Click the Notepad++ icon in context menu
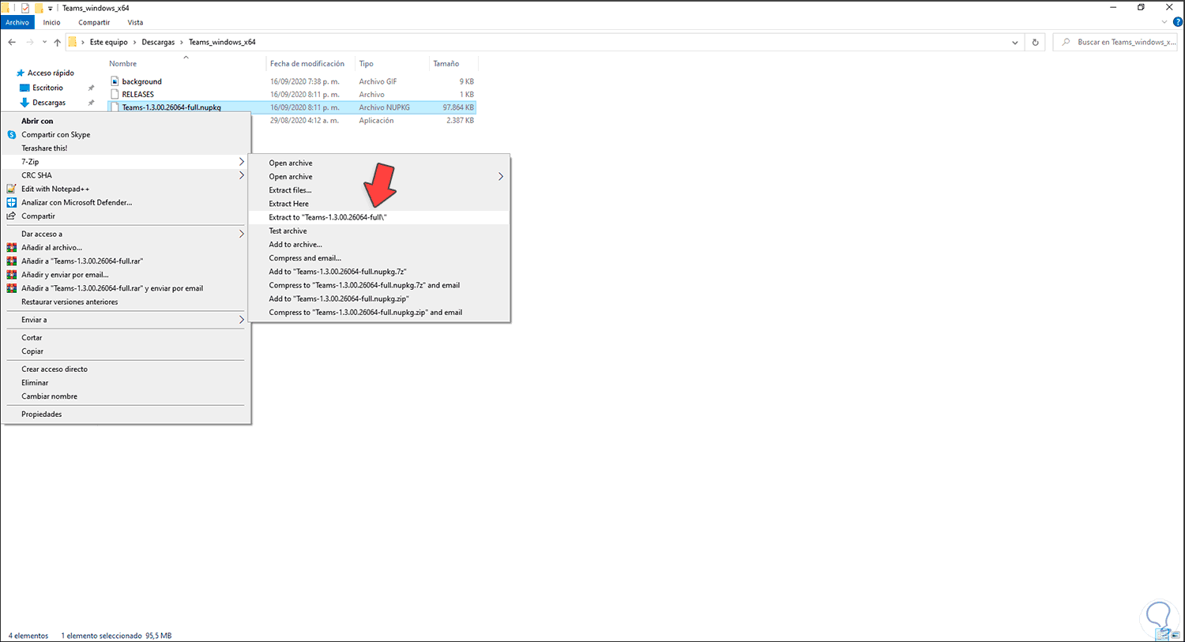 (x=11, y=189)
